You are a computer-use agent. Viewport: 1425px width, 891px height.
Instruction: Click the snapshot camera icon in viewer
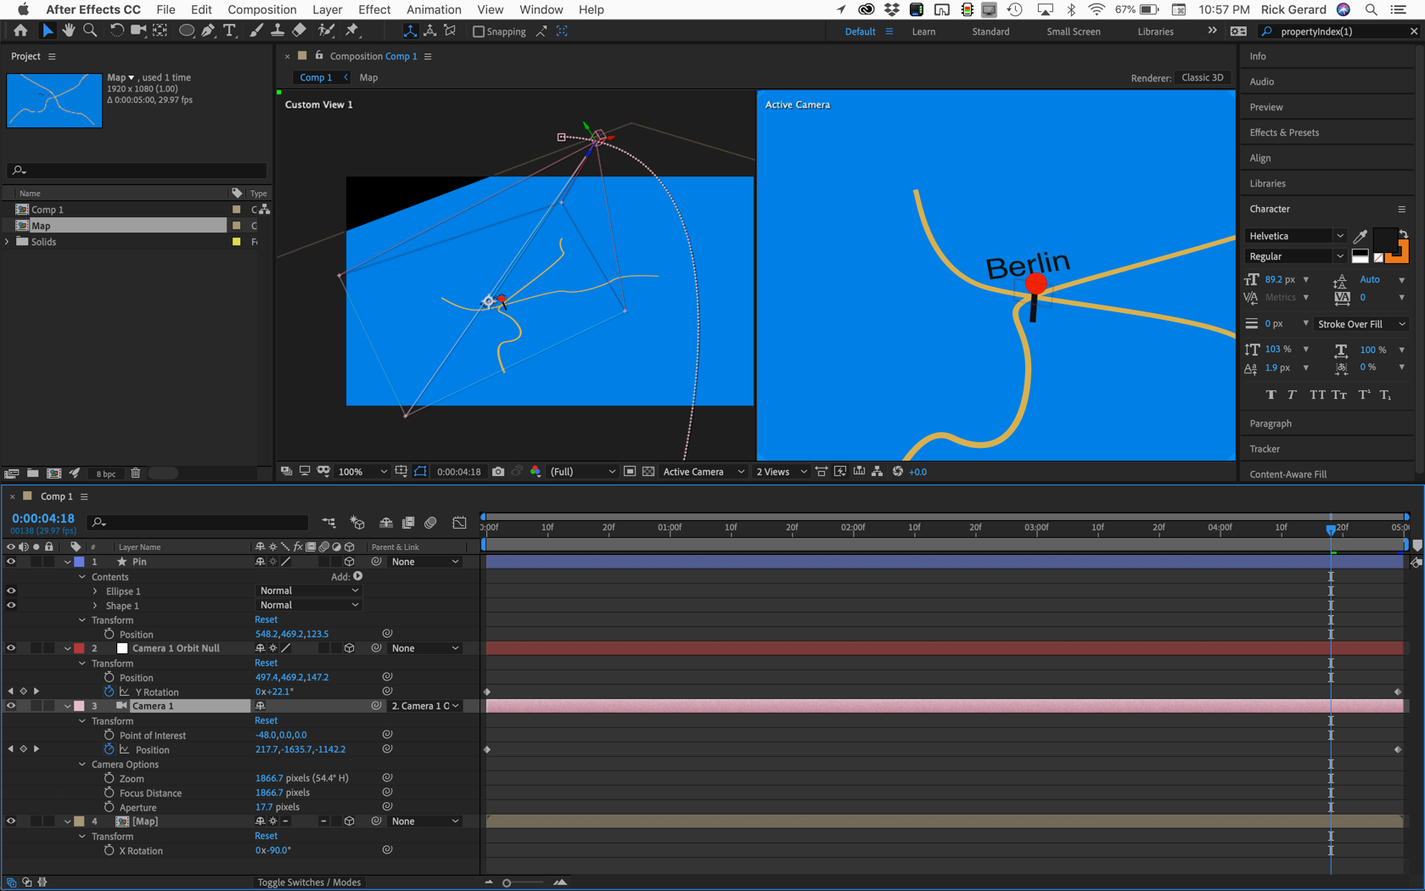point(498,472)
